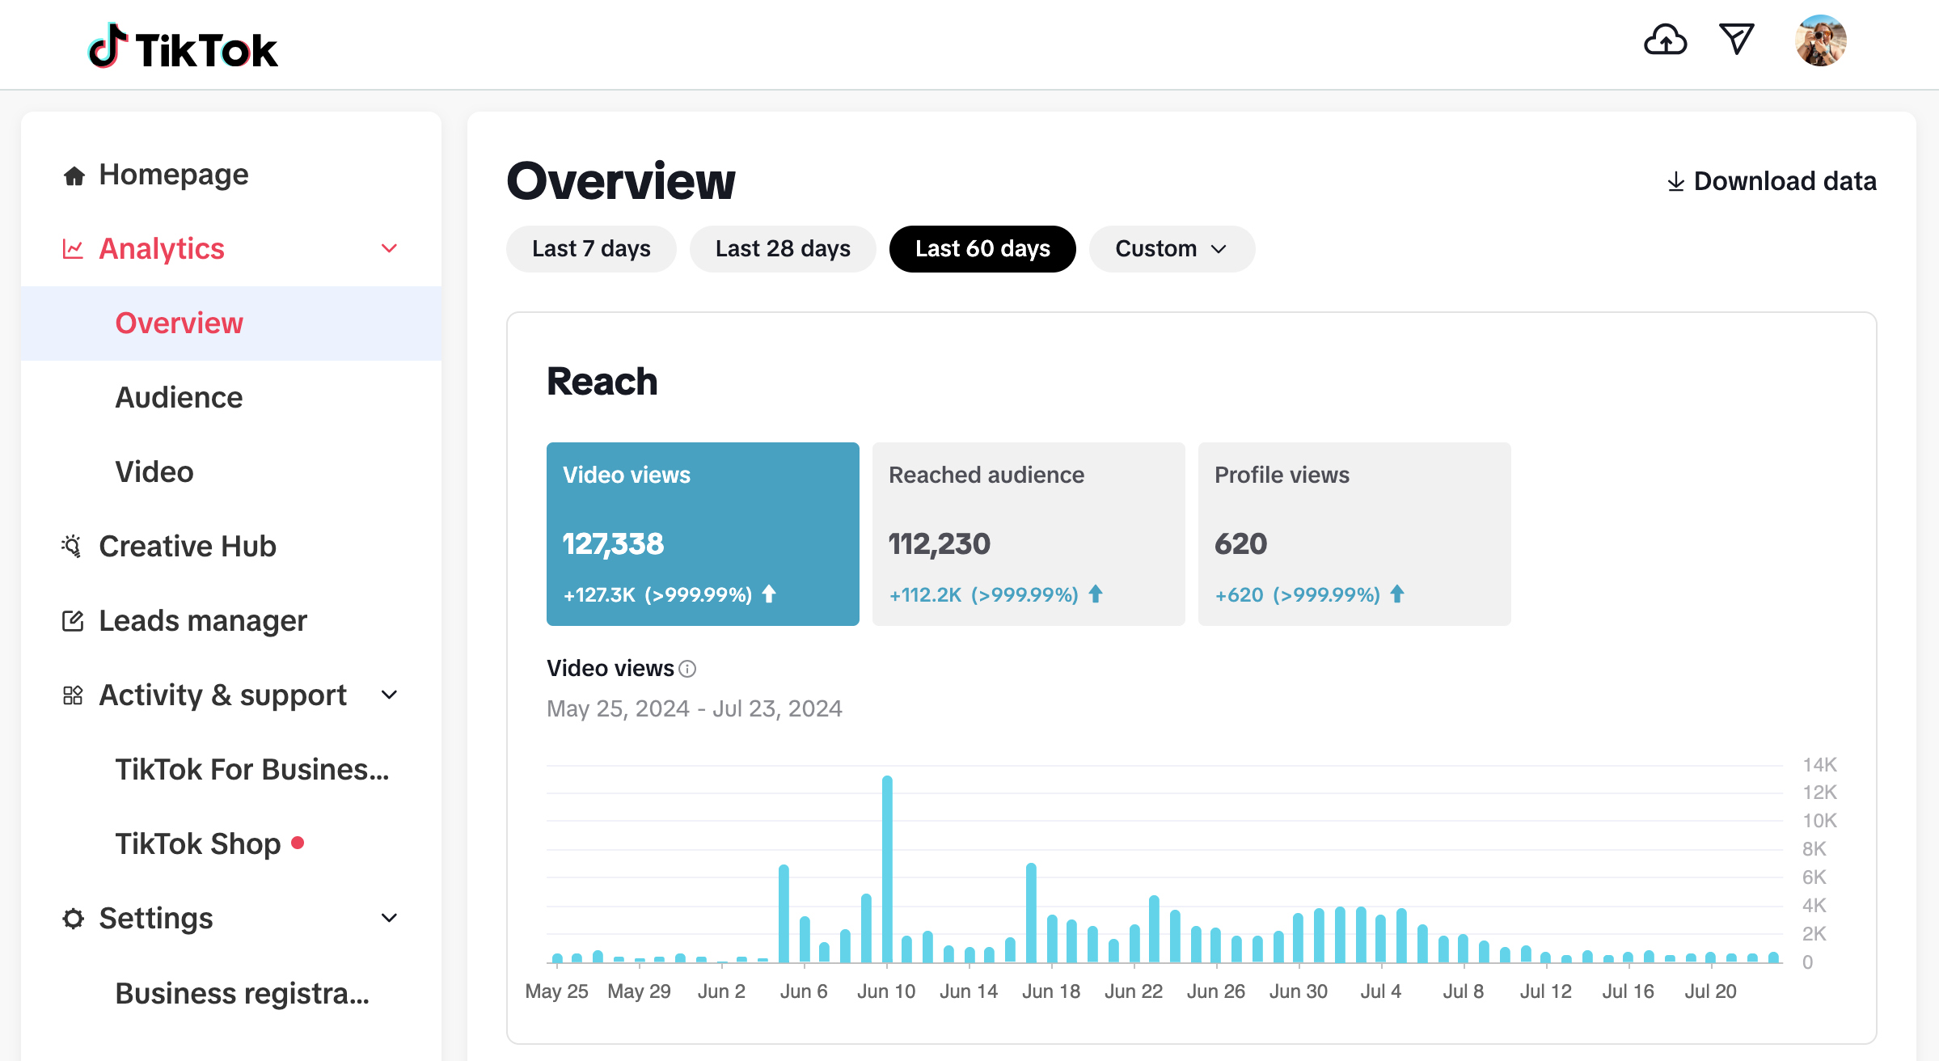This screenshot has height=1061, width=1939.
Task: Click the Creative Hub lightbulb icon
Action: coord(72,547)
